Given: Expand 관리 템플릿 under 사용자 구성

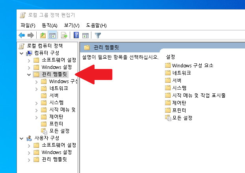Looking at the screenshot, I should coord(29,160).
